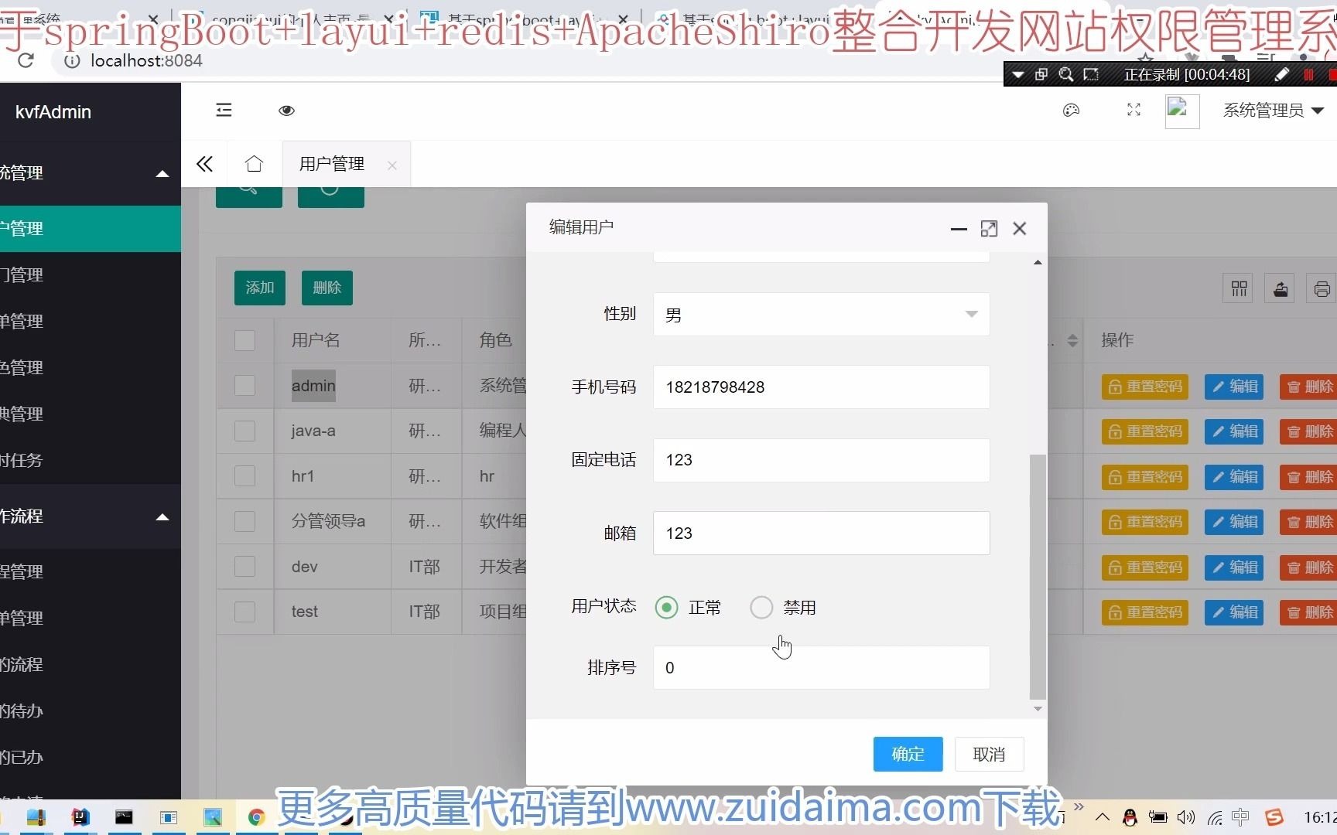Click the Sogou input method tray icon

coord(1274,817)
